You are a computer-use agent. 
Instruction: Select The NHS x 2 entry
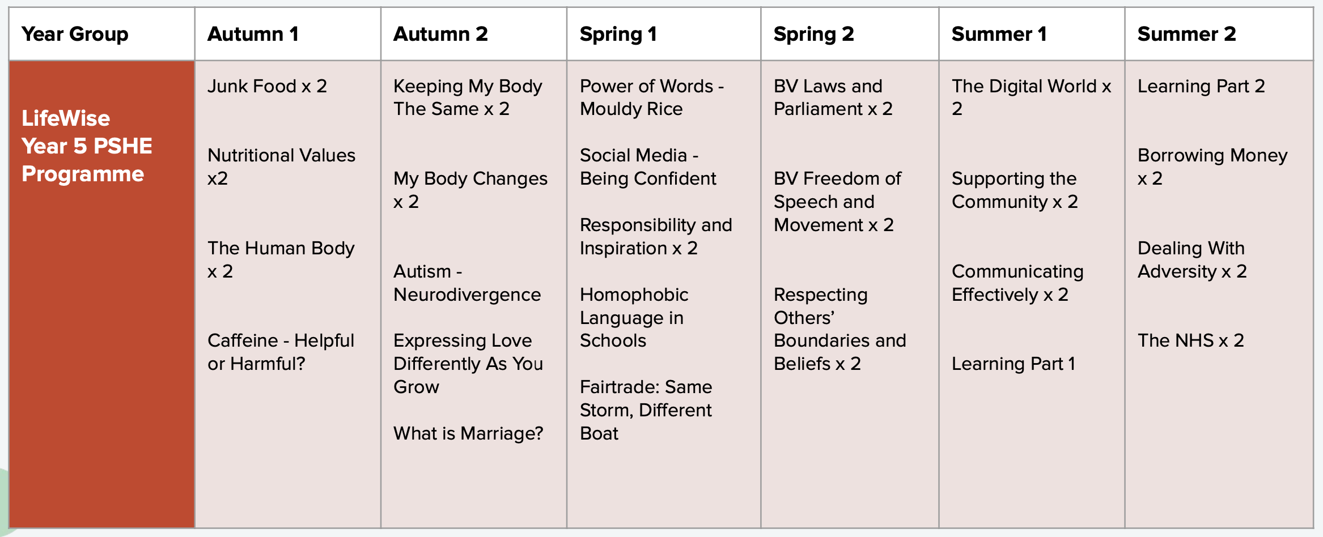1190,340
